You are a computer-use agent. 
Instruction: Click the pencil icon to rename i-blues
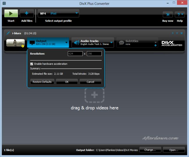8,33
